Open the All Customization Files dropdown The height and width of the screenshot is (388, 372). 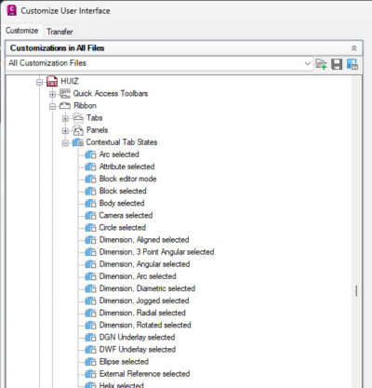[307, 63]
